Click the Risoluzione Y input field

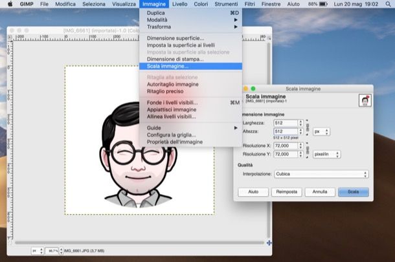286,154
